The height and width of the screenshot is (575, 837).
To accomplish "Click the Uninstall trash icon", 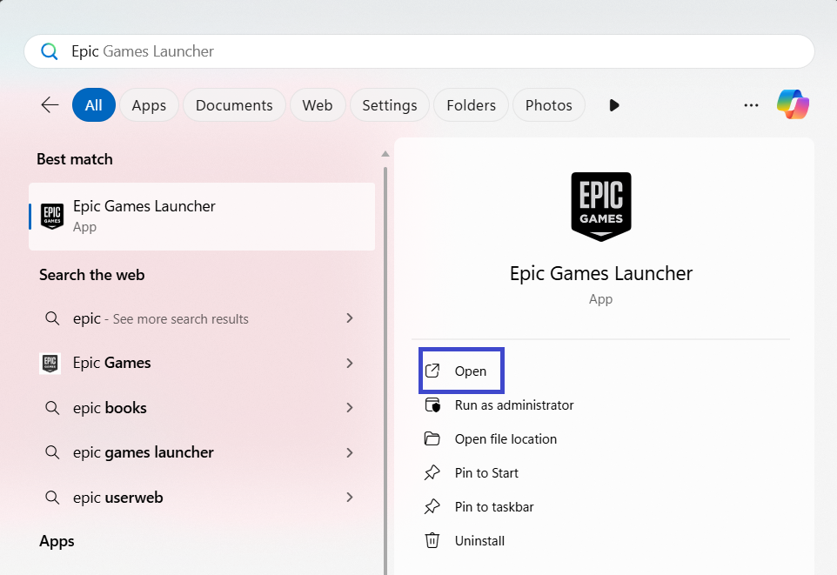I will pos(432,540).
